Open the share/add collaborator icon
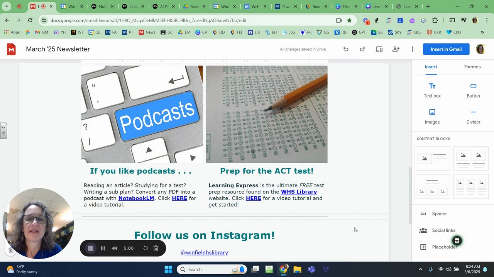The image size is (494, 277). (x=396, y=49)
